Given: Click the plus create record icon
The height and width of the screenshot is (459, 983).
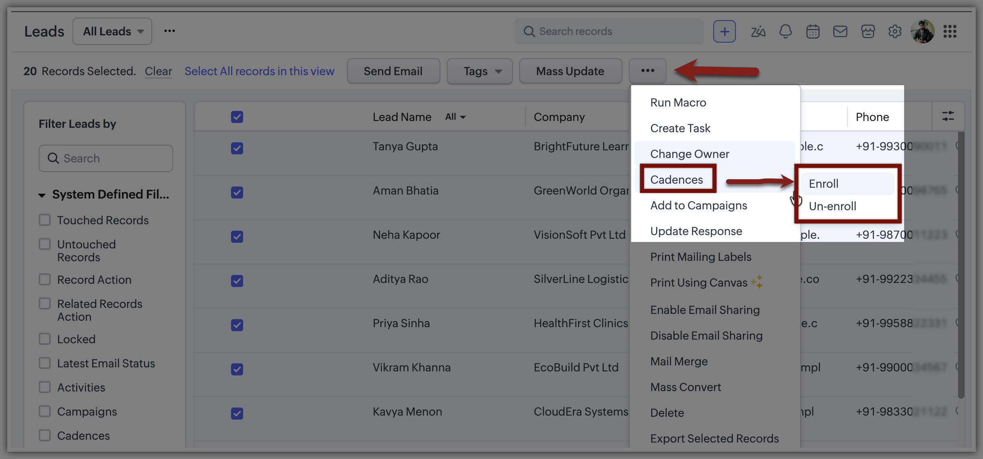Looking at the screenshot, I should (x=724, y=31).
